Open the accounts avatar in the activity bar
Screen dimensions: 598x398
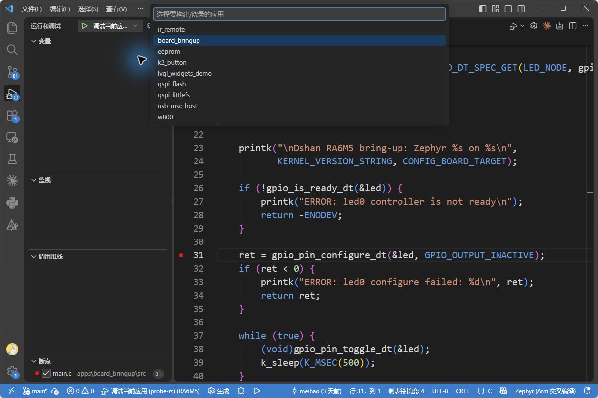click(x=12, y=349)
